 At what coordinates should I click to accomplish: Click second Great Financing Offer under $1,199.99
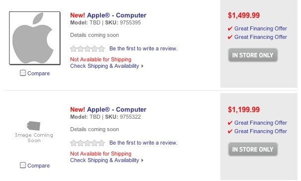261,131
